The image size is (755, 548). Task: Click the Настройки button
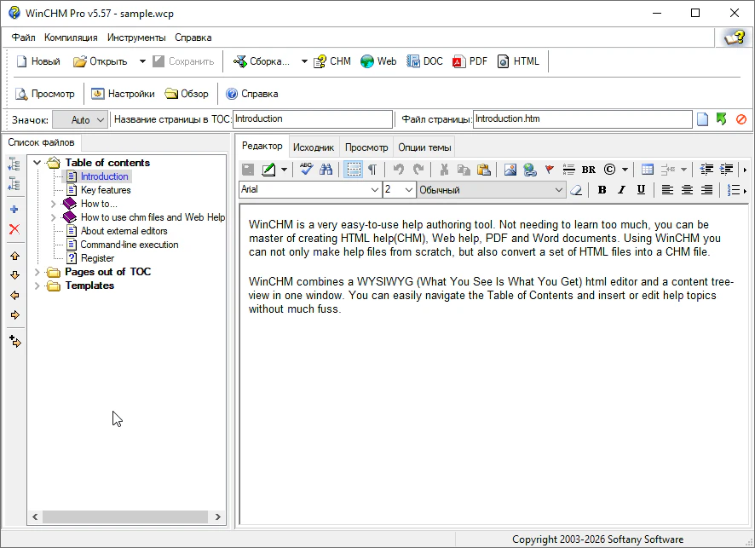(123, 94)
